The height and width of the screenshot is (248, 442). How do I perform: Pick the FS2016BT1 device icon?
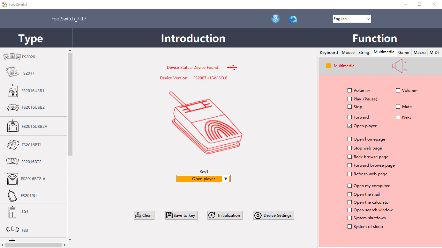[x=13, y=145]
